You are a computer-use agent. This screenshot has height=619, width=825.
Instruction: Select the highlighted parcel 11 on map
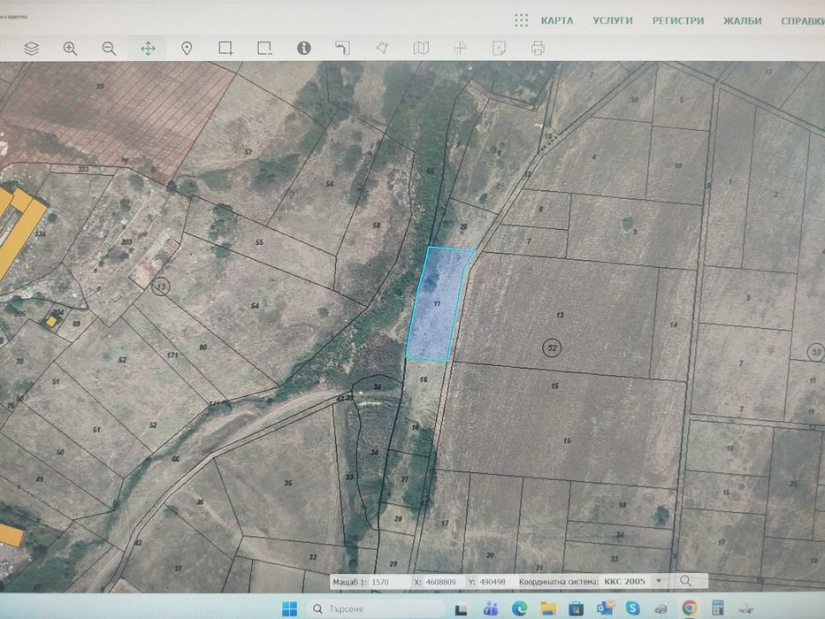438,305
